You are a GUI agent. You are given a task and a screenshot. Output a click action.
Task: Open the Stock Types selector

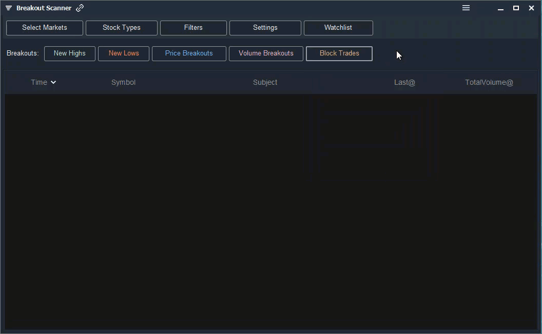(121, 28)
